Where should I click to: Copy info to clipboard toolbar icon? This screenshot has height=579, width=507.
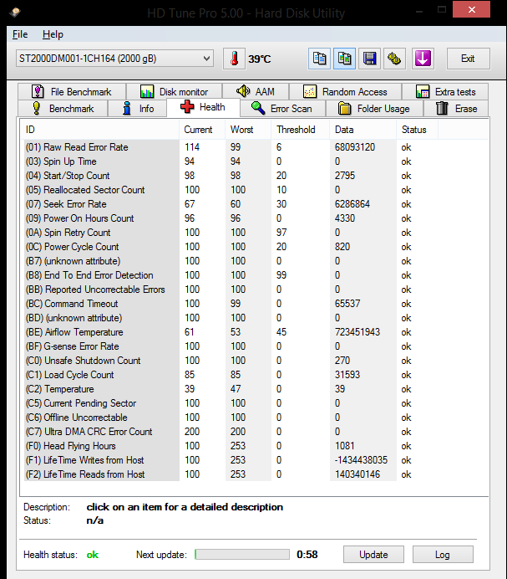pyautogui.click(x=319, y=59)
